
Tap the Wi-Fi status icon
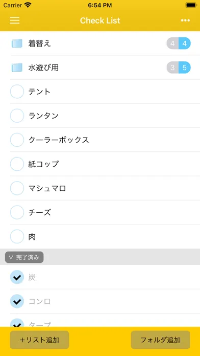click(28, 5)
